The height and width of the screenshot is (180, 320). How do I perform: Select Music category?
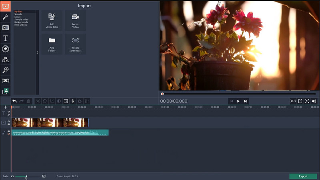(17, 17)
